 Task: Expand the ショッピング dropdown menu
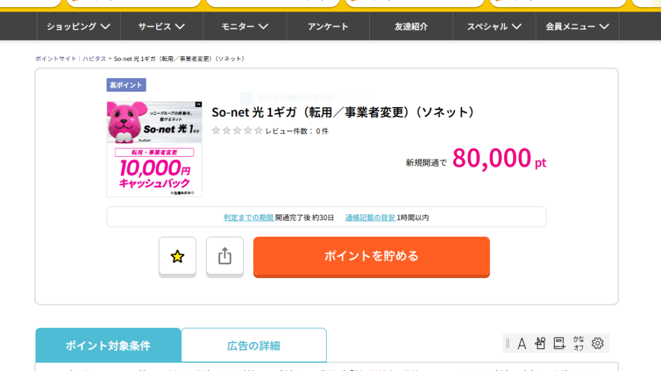(x=78, y=26)
